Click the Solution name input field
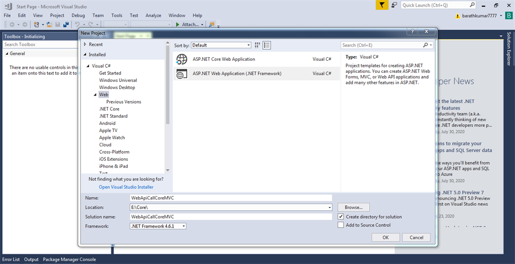The height and width of the screenshot is (264, 515). pos(231,217)
